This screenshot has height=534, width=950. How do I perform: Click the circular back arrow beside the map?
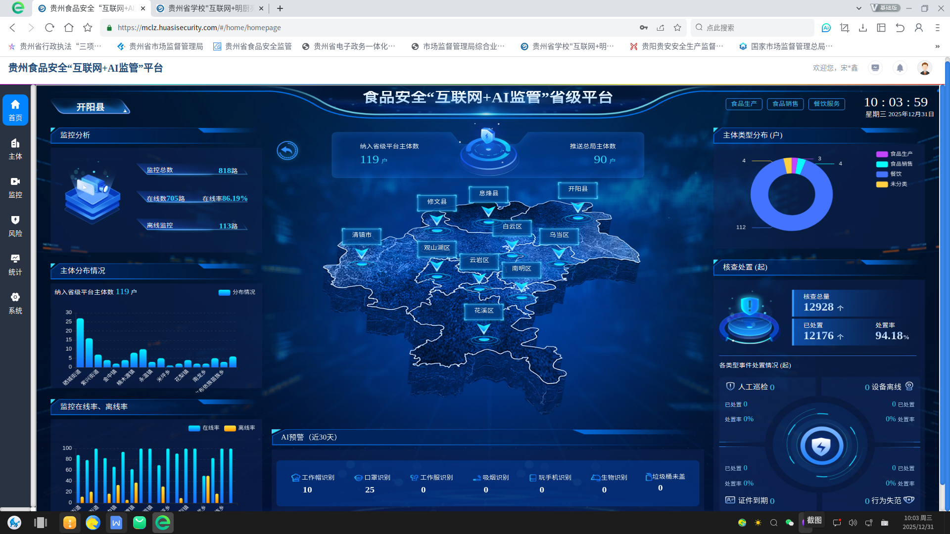click(x=287, y=151)
